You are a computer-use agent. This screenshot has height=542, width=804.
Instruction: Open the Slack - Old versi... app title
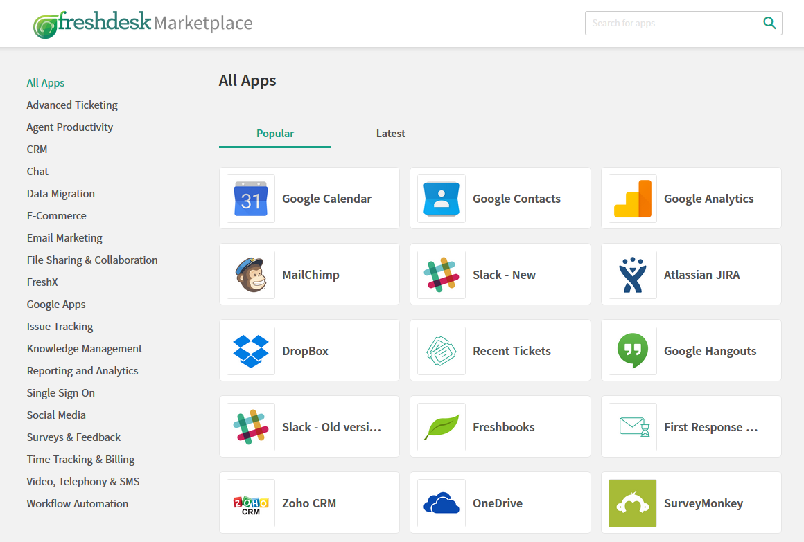tap(332, 427)
